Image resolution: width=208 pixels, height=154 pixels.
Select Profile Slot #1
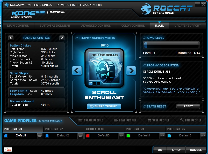click(23, 129)
